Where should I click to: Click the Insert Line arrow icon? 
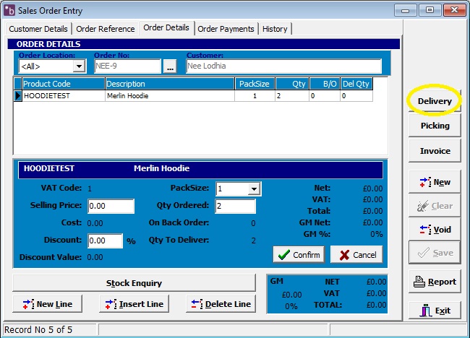click(111, 304)
